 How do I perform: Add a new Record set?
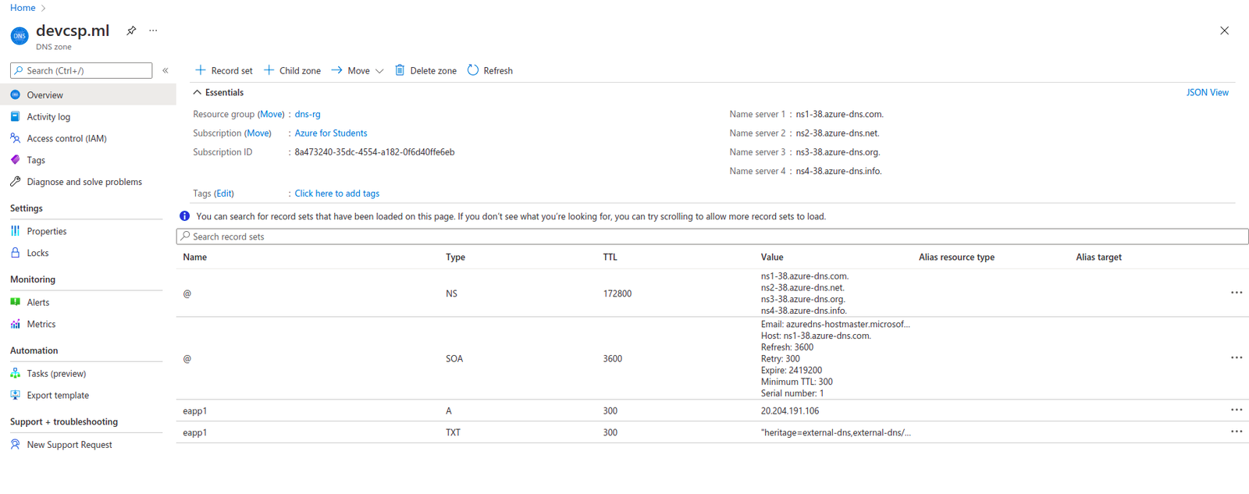223,70
